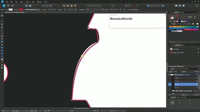200x112 pixels.
Task: Switch to the Color panel tab
Action: pyautogui.click(x=172, y=12)
